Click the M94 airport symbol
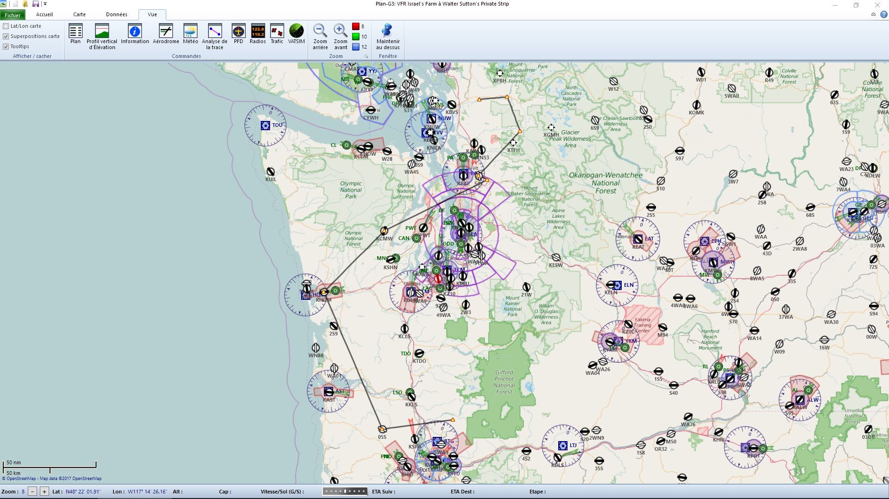This screenshot has width=889, height=499. click(662, 328)
